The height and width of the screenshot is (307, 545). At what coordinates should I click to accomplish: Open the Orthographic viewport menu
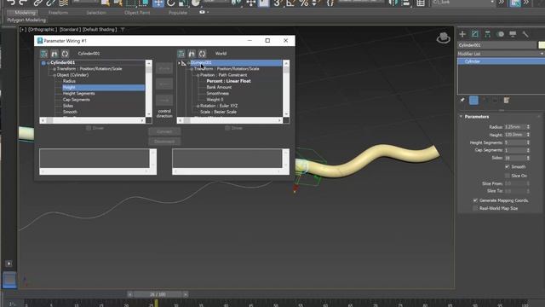point(42,30)
